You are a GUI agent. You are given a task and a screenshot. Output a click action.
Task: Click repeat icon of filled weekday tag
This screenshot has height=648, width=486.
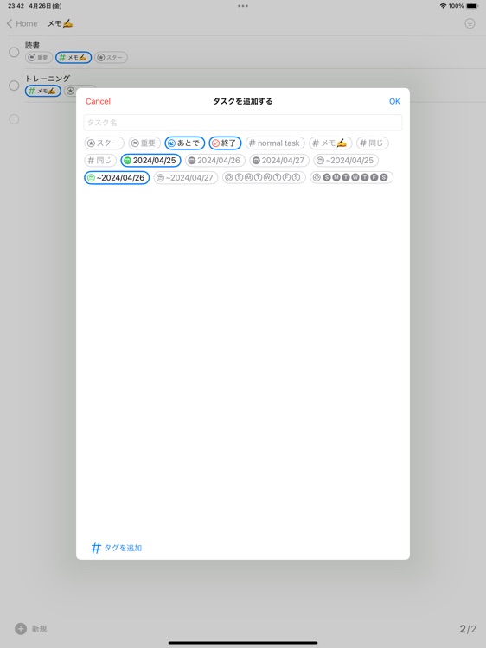point(317,178)
